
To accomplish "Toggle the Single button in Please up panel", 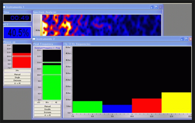I will coord(17,77).
